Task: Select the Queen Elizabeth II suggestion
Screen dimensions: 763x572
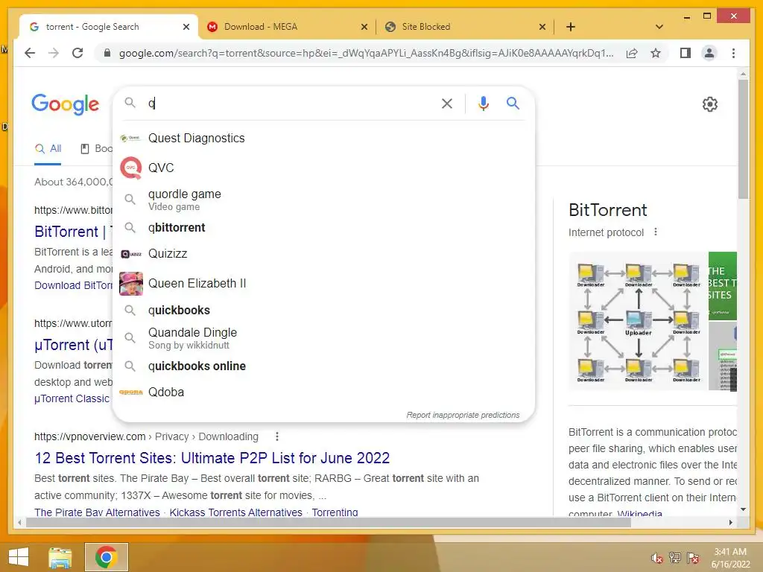Action: coord(323,284)
